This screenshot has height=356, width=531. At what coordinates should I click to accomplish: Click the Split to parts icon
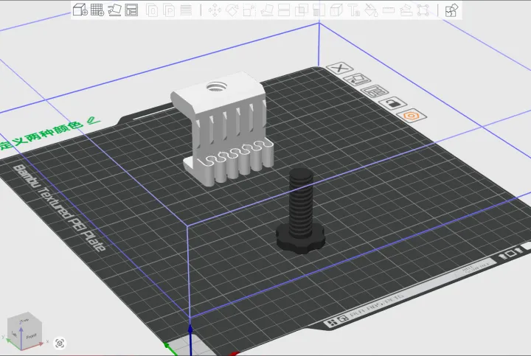coord(169,10)
